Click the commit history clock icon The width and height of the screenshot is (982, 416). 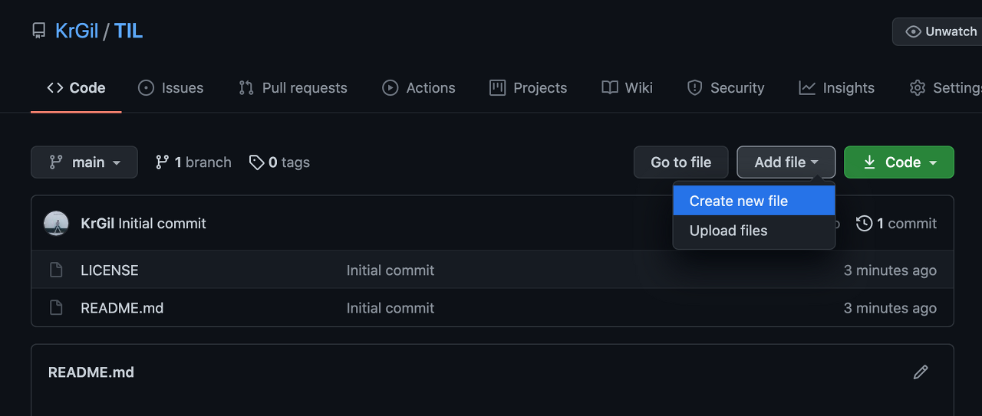(x=865, y=224)
